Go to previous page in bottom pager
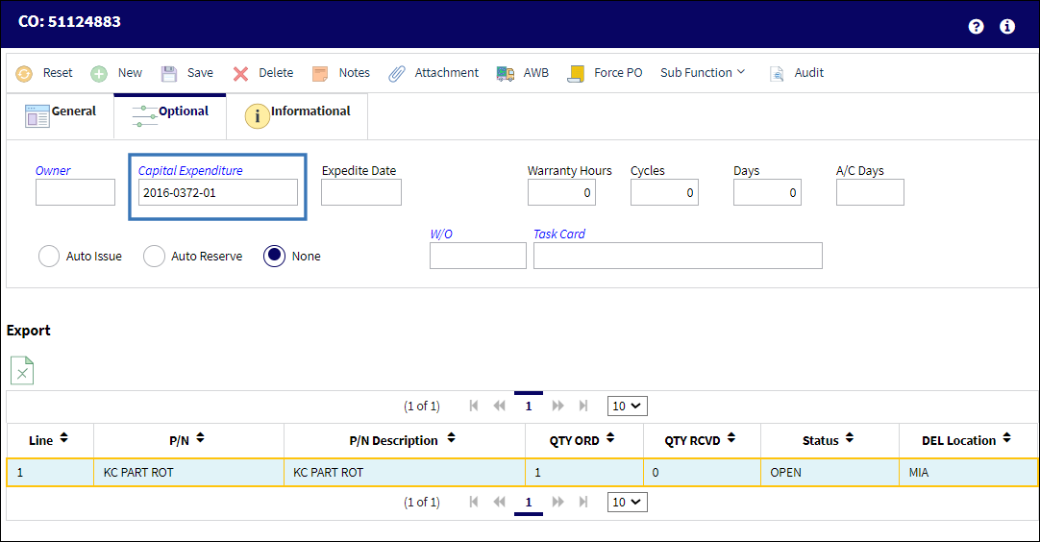This screenshot has height=542, width=1040. tap(500, 502)
